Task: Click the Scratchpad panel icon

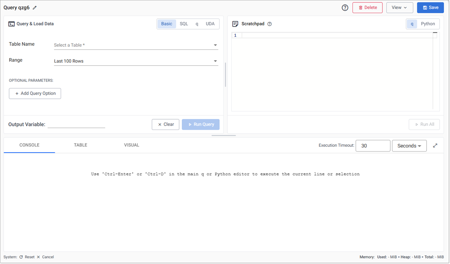Action: 235,24
